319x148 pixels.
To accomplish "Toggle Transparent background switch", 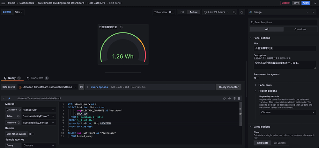I will pyautogui.click(x=256, y=78).
